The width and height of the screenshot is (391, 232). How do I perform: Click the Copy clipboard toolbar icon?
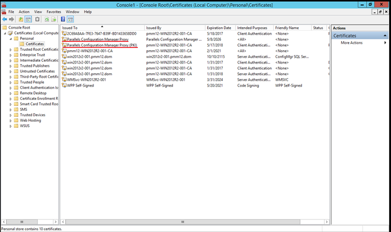point(37,19)
